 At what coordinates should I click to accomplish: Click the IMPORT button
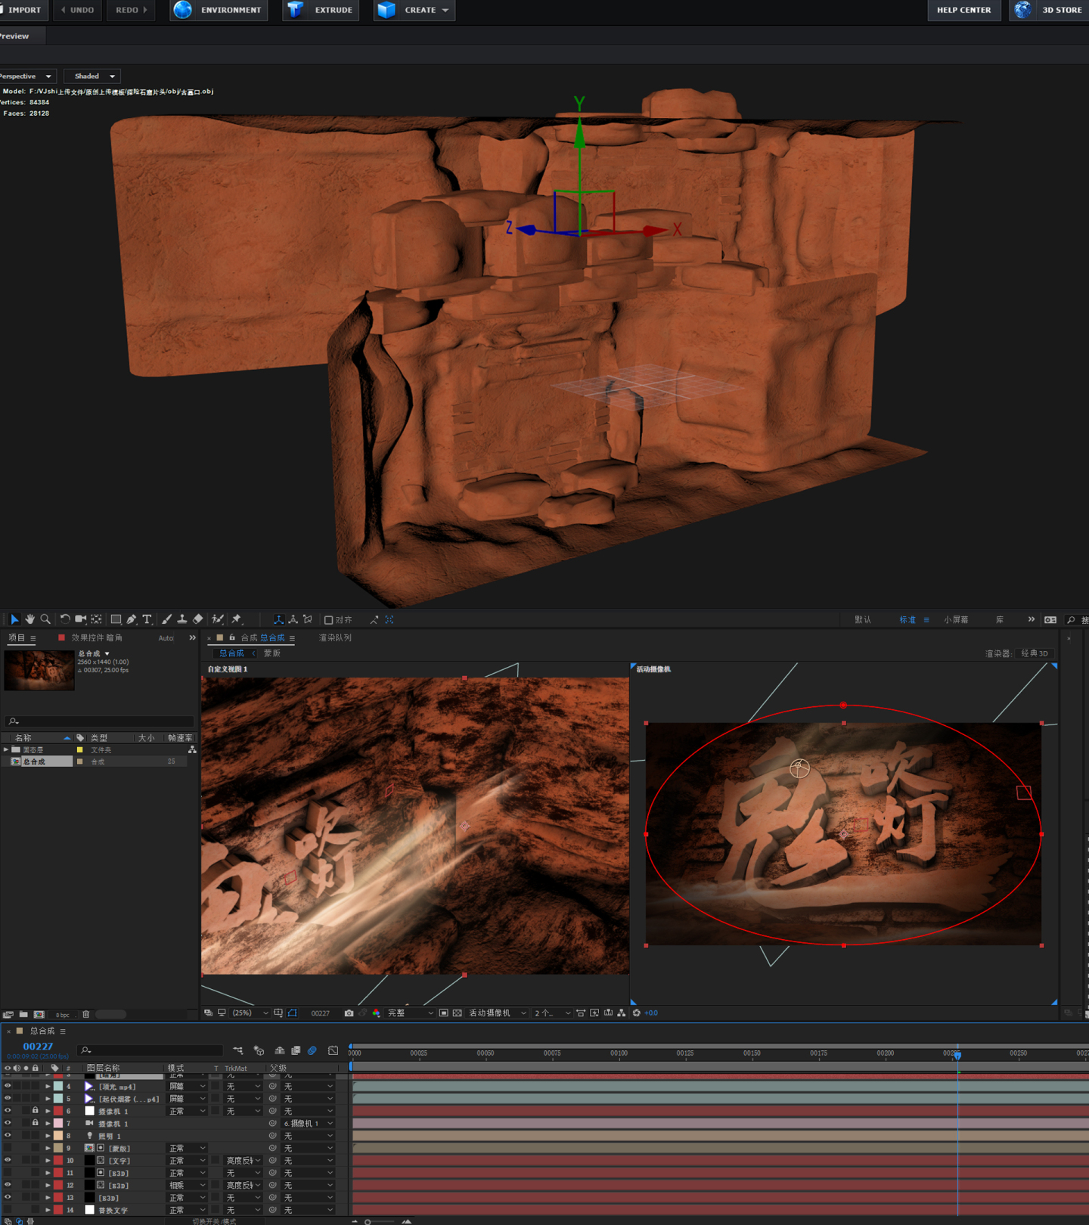click(23, 10)
